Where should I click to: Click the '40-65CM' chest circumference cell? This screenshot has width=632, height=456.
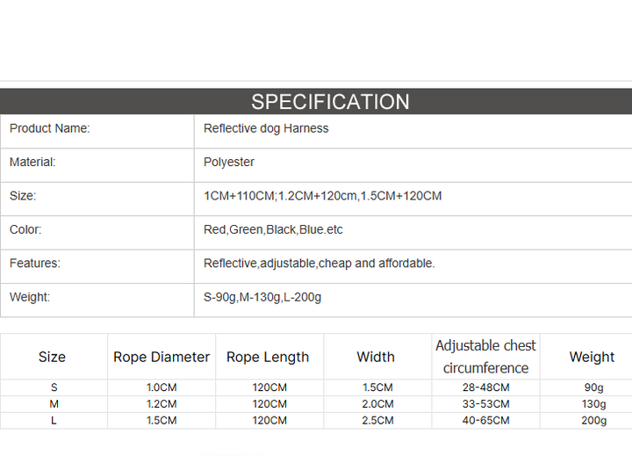coord(485,421)
